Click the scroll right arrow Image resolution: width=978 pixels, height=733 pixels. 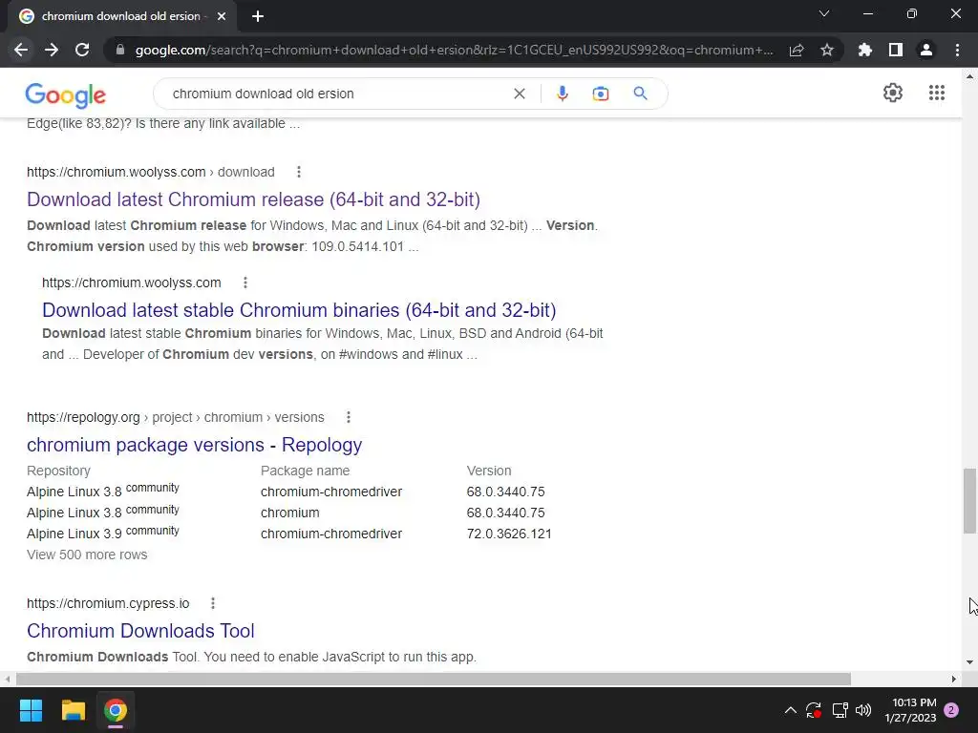pos(954,679)
